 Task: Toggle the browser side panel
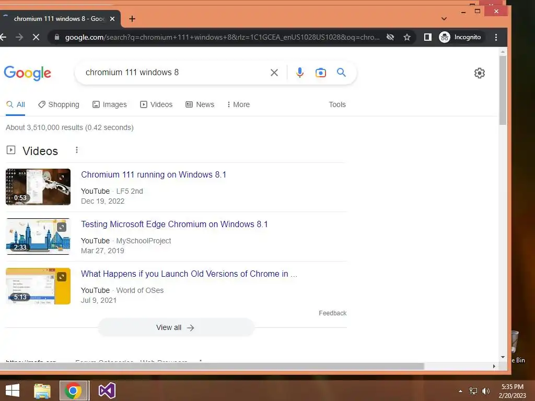(x=427, y=37)
